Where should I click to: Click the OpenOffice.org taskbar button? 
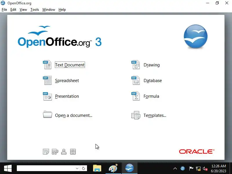point(129,168)
